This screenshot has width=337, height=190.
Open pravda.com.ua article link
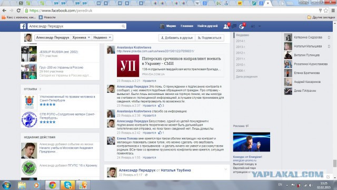coord(155,51)
